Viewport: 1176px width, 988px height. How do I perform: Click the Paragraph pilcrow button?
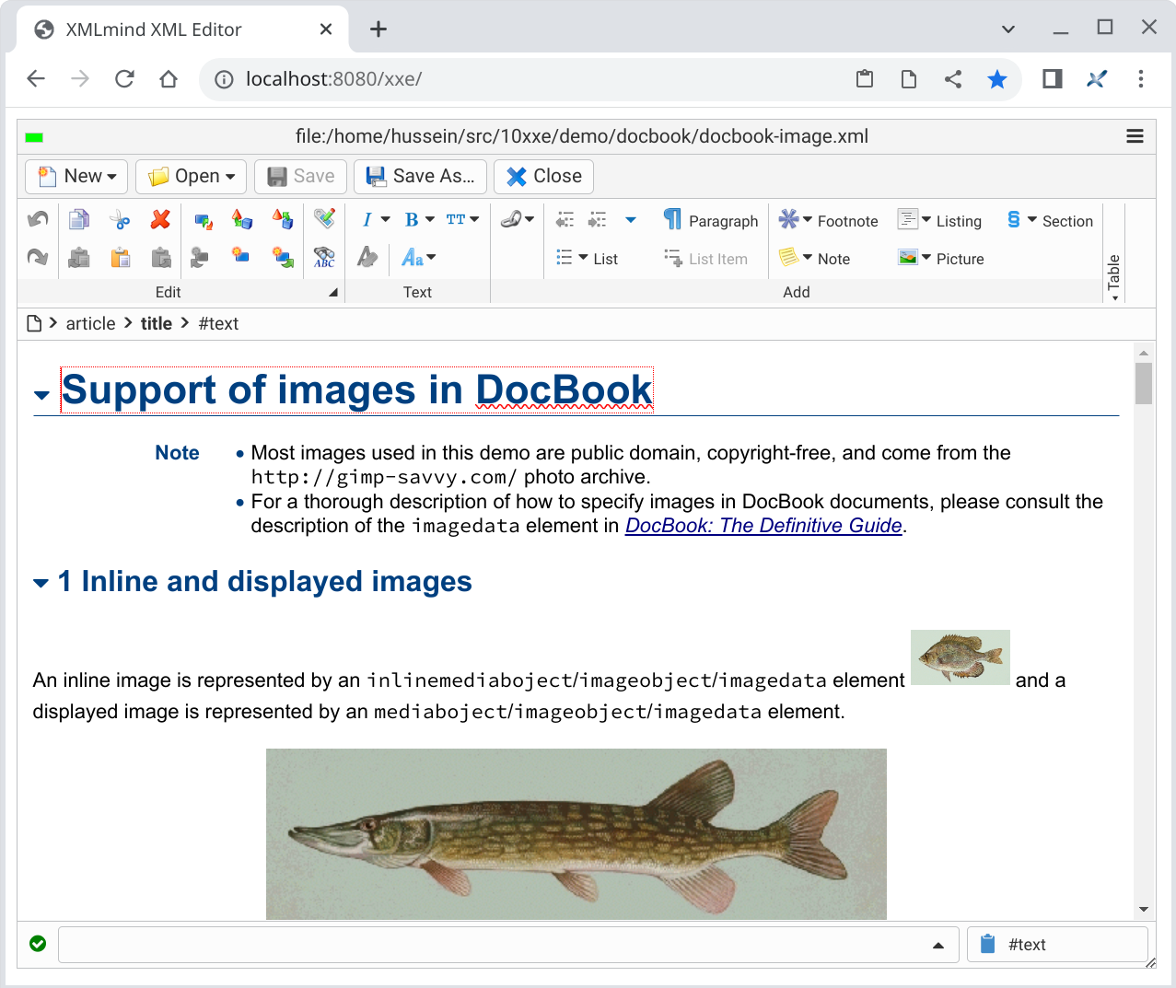click(710, 220)
